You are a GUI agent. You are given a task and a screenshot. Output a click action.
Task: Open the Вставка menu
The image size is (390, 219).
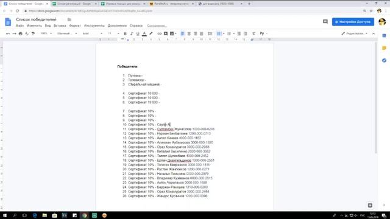pyautogui.click(x=60, y=26)
